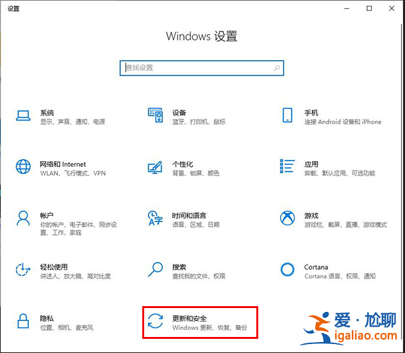405x353 pixels.
Task: Select the 系统 heading text
Action: coord(47,113)
